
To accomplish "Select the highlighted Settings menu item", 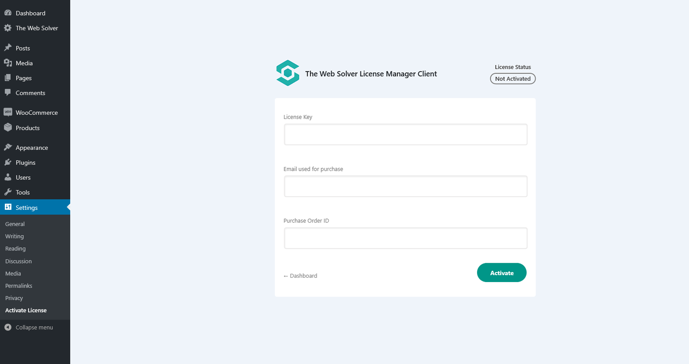I will [35, 207].
